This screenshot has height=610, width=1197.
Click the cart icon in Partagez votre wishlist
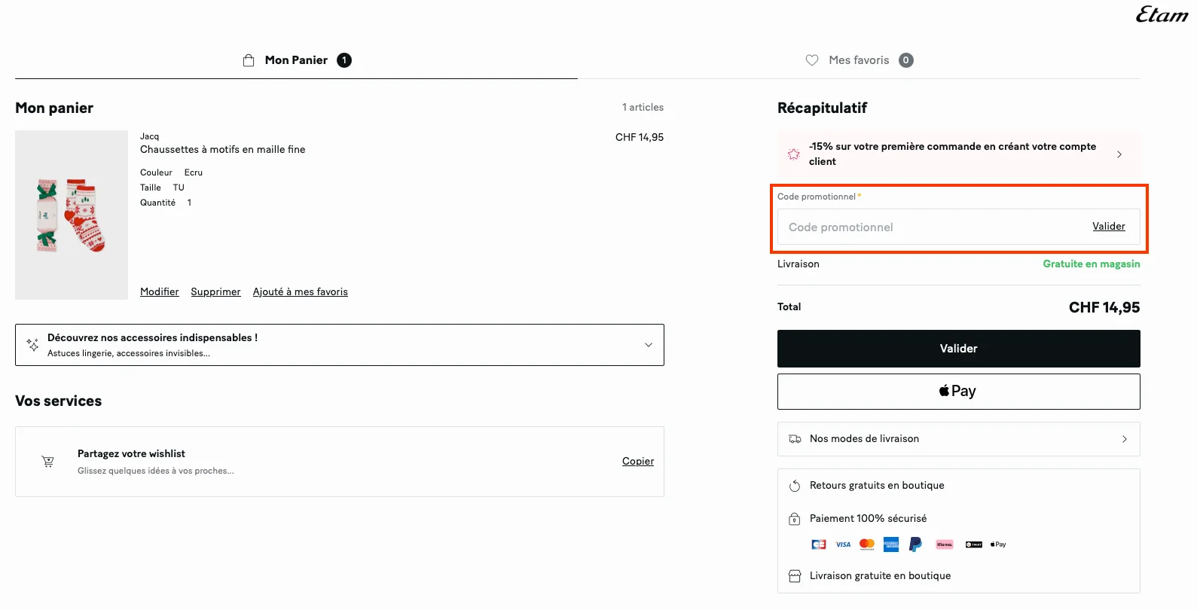click(x=47, y=462)
